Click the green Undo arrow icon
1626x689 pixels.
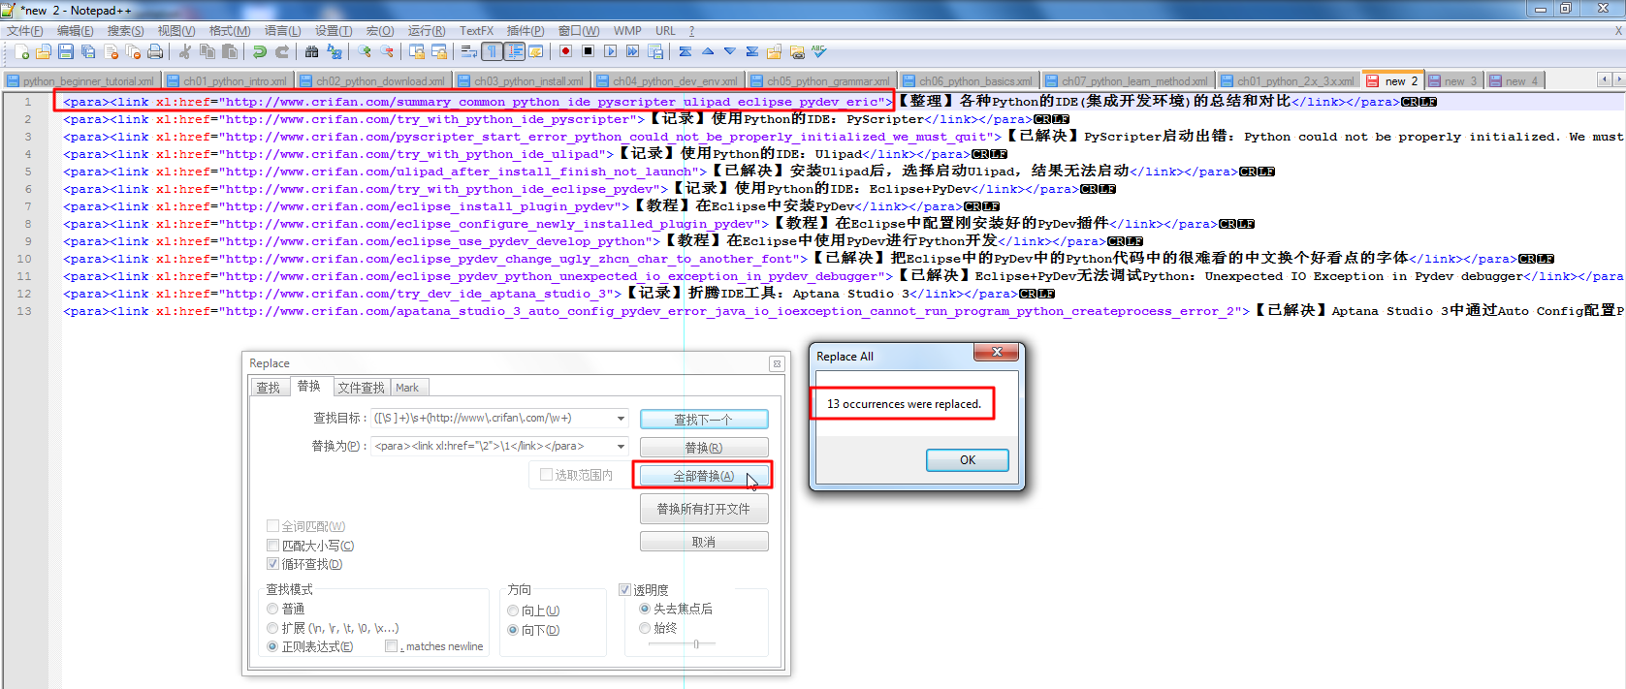[x=259, y=51]
